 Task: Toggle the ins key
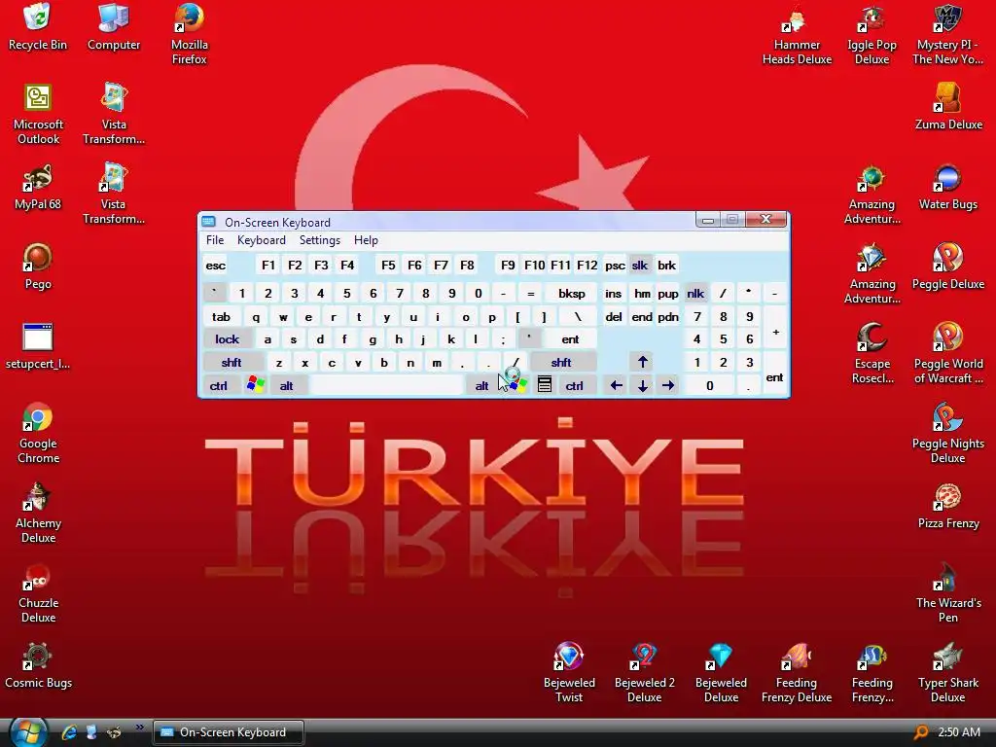coord(613,294)
